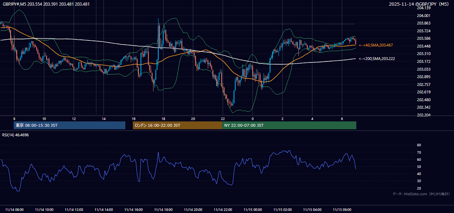Click RSI scale value 50
Viewport: 454px width, 213px height.
coord(419,166)
